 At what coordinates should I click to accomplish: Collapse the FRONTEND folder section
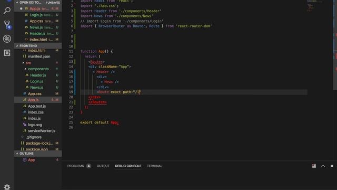38,46
